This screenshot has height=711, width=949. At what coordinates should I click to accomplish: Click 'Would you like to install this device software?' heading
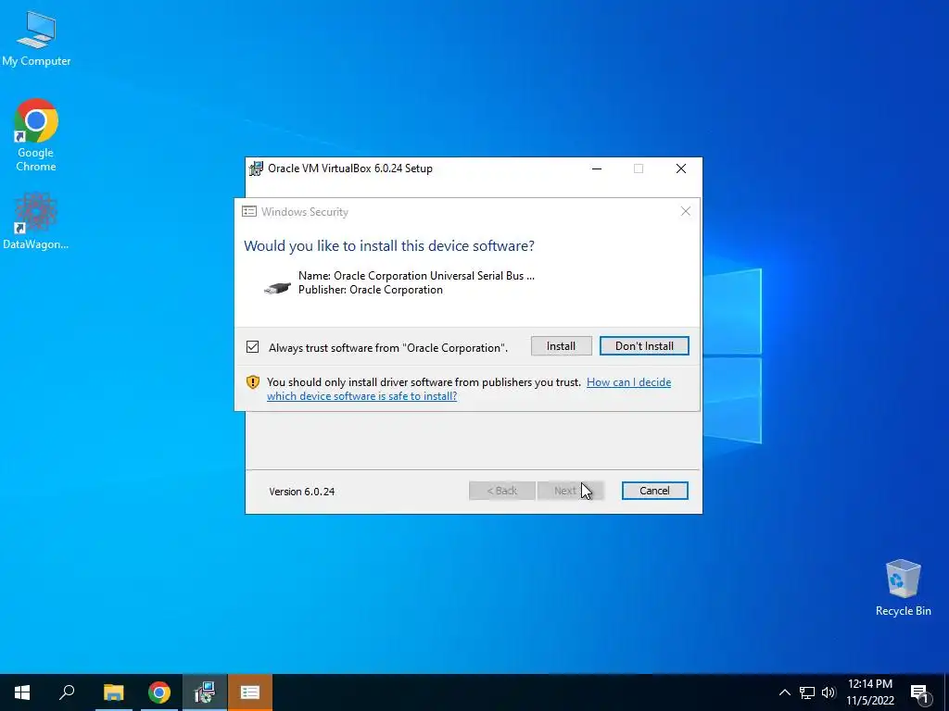pos(389,246)
